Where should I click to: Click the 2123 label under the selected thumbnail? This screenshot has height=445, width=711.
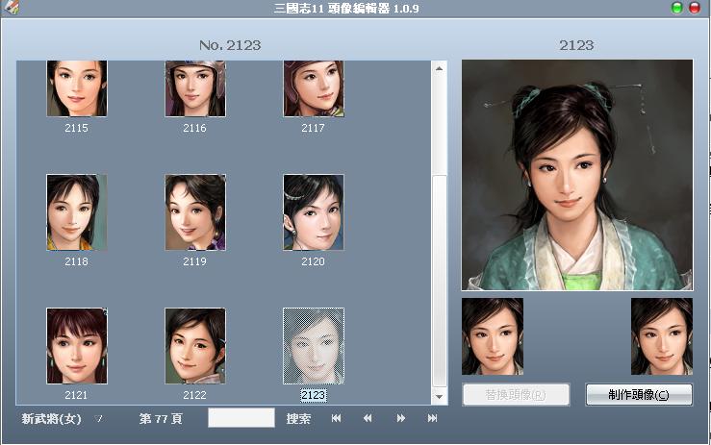click(x=314, y=395)
